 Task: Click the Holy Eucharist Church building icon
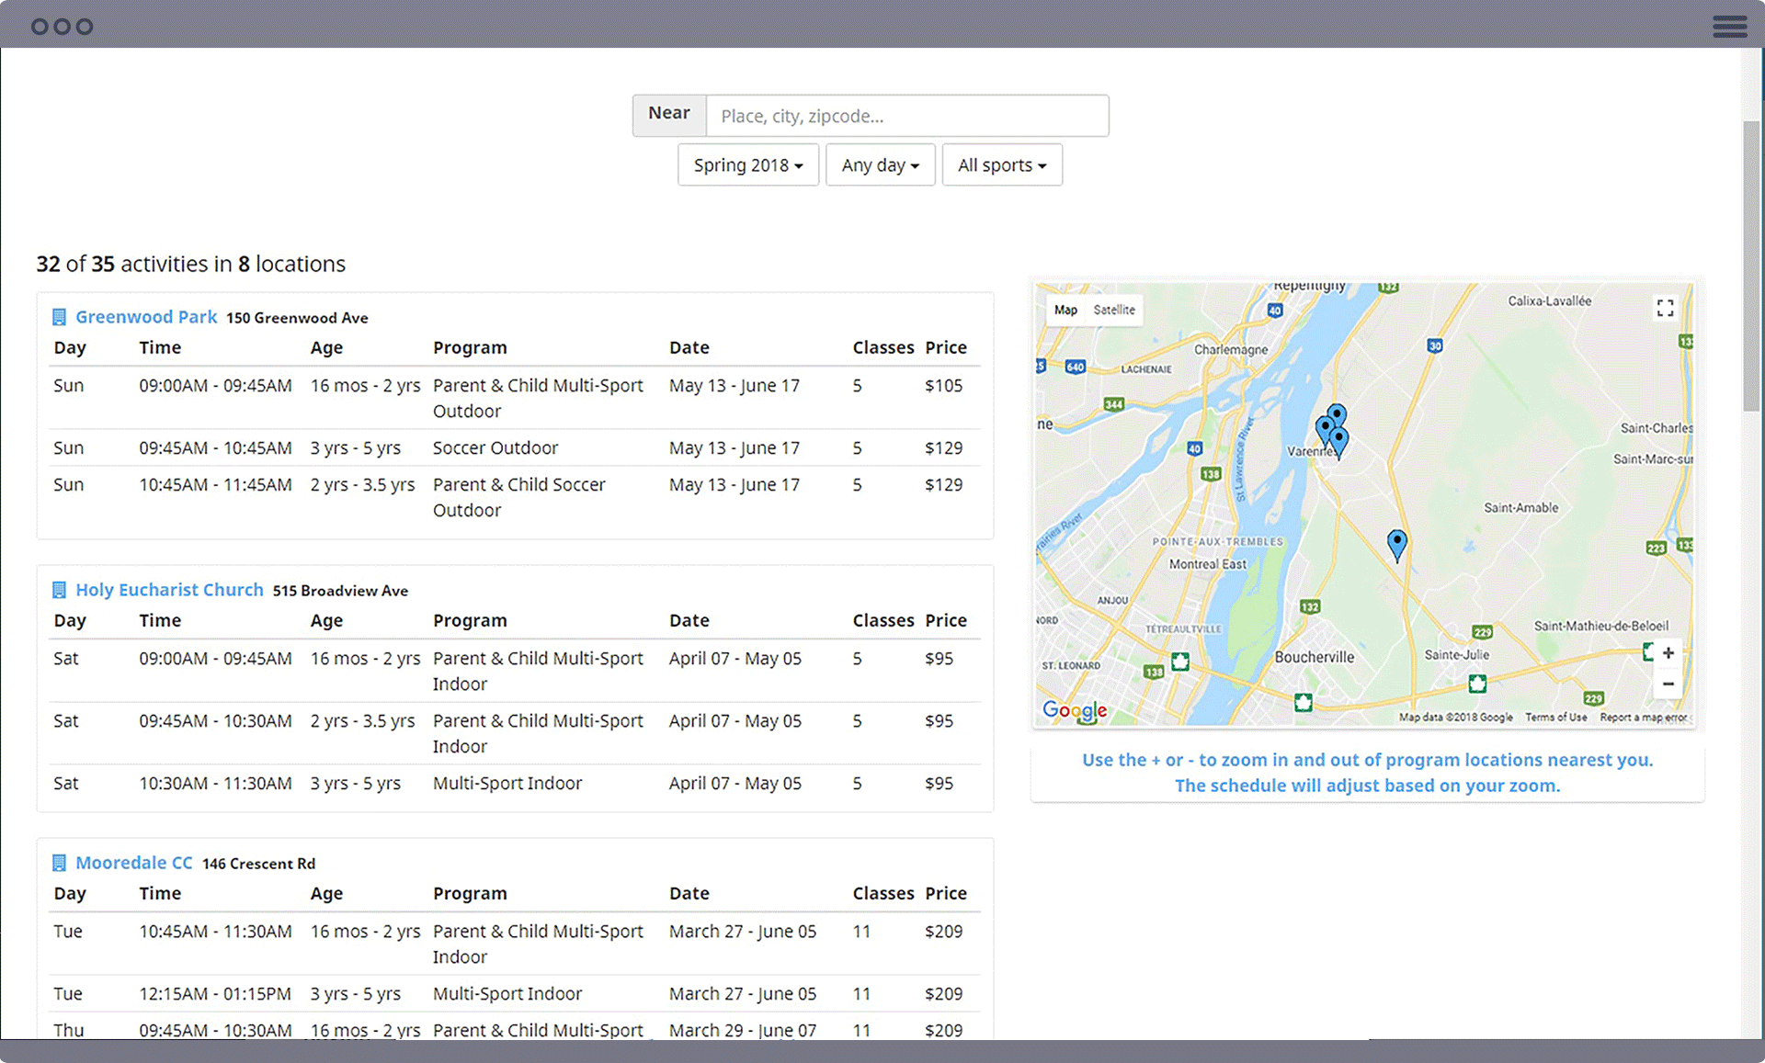59,590
